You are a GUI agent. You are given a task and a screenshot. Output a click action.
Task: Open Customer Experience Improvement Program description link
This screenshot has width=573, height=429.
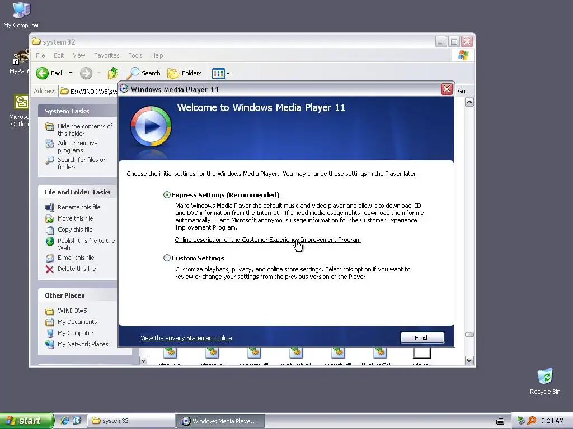[x=268, y=240]
